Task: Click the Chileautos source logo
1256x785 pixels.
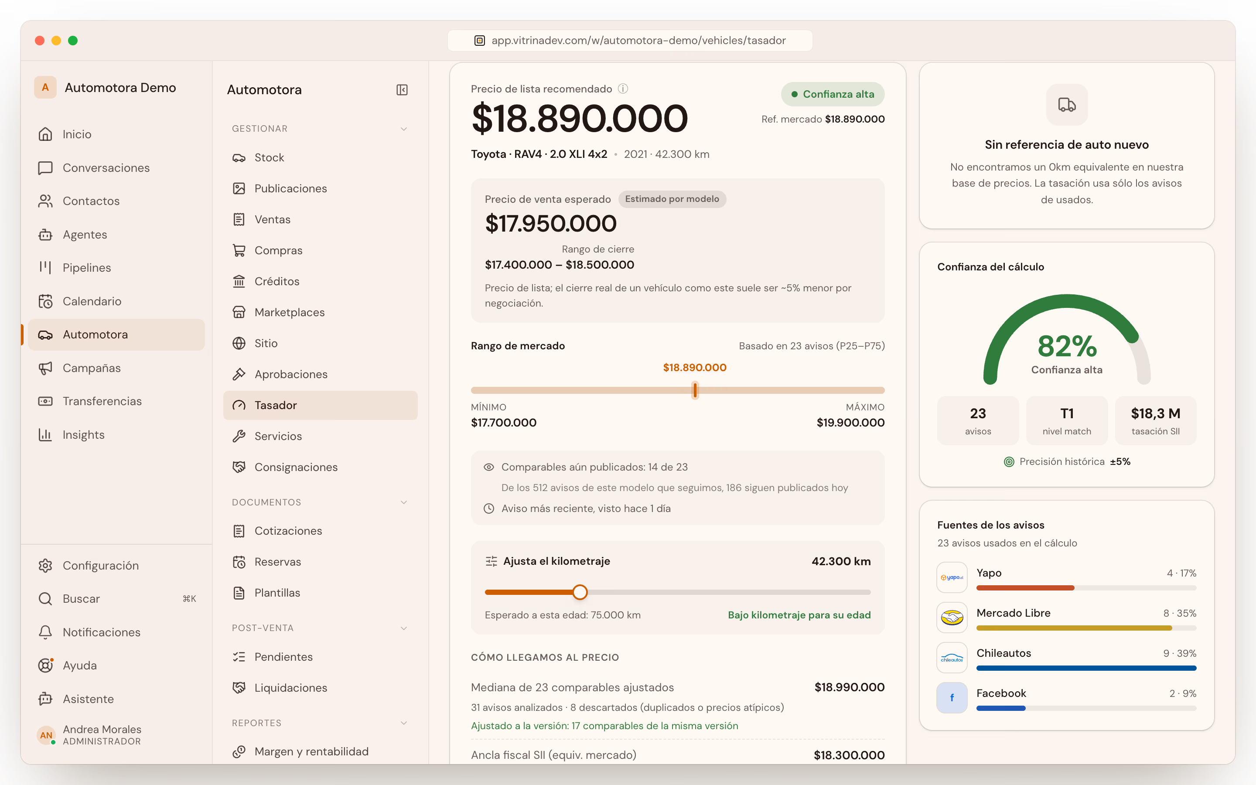Action: point(952,658)
